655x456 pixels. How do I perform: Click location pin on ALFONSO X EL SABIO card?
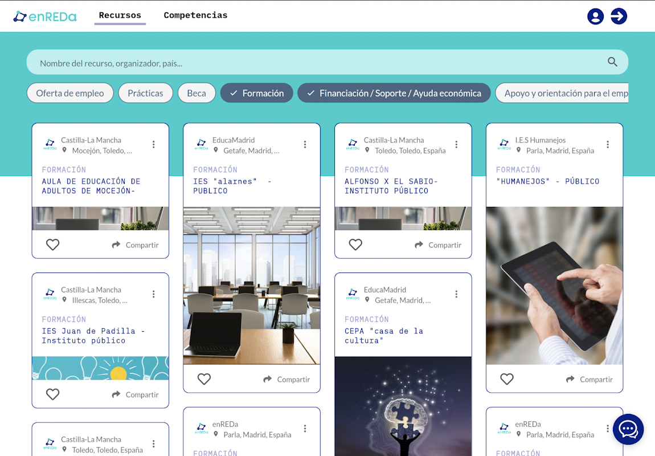click(367, 150)
